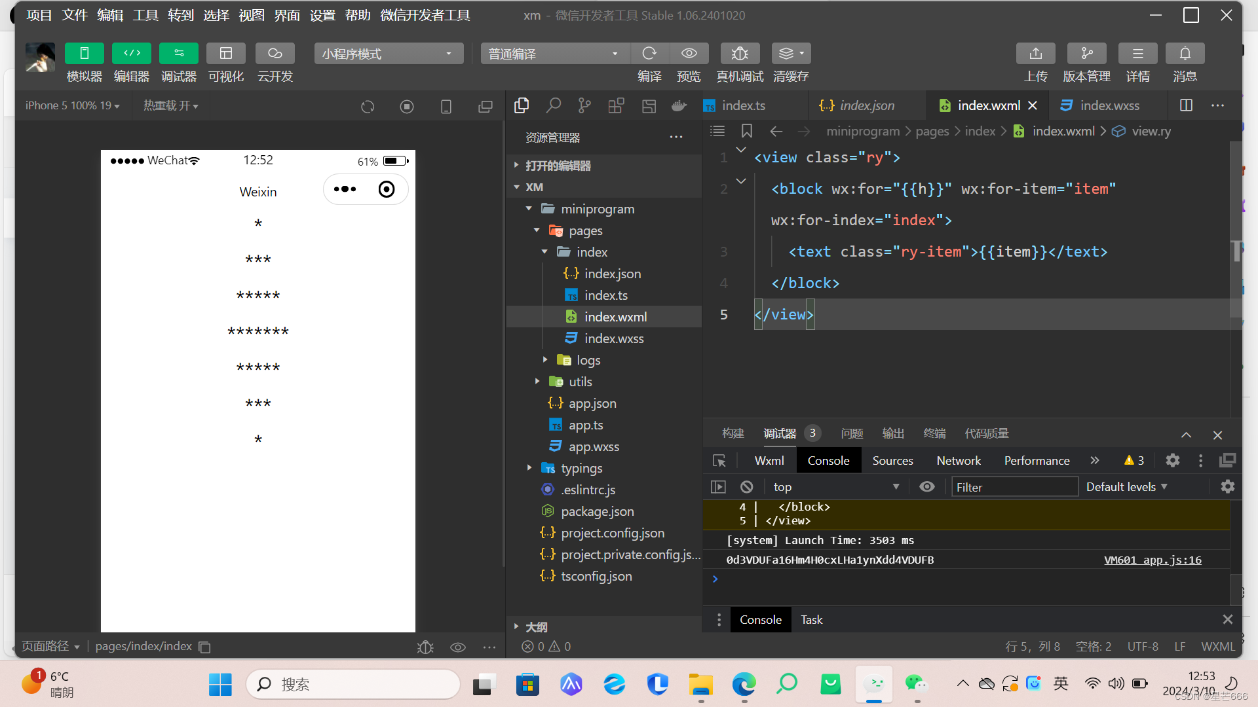Open the split editor icon
The height and width of the screenshot is (707, 1258).
1186,105
